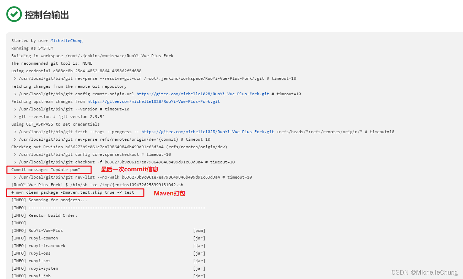463x279 pixels.
Task: Click the 'ruoyi-common' module row
Action: coord(108,238)
